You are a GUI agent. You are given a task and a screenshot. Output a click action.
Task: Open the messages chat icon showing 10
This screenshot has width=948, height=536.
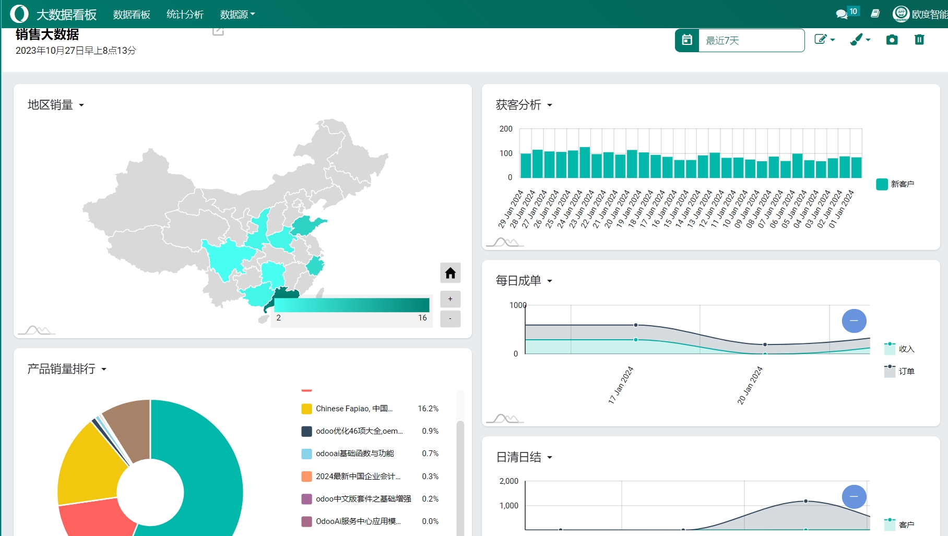click(x=842, y=14)
